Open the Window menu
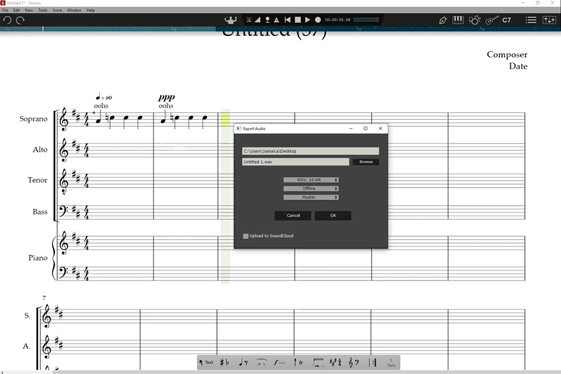This screenshot has width=561, height=374. pos(74,10)
